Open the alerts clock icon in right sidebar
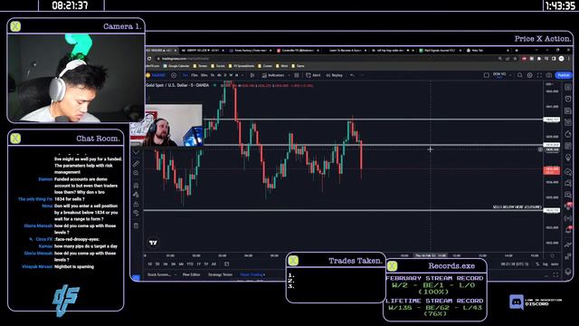This screenshot has height=326, width=579. click(568, 99)
